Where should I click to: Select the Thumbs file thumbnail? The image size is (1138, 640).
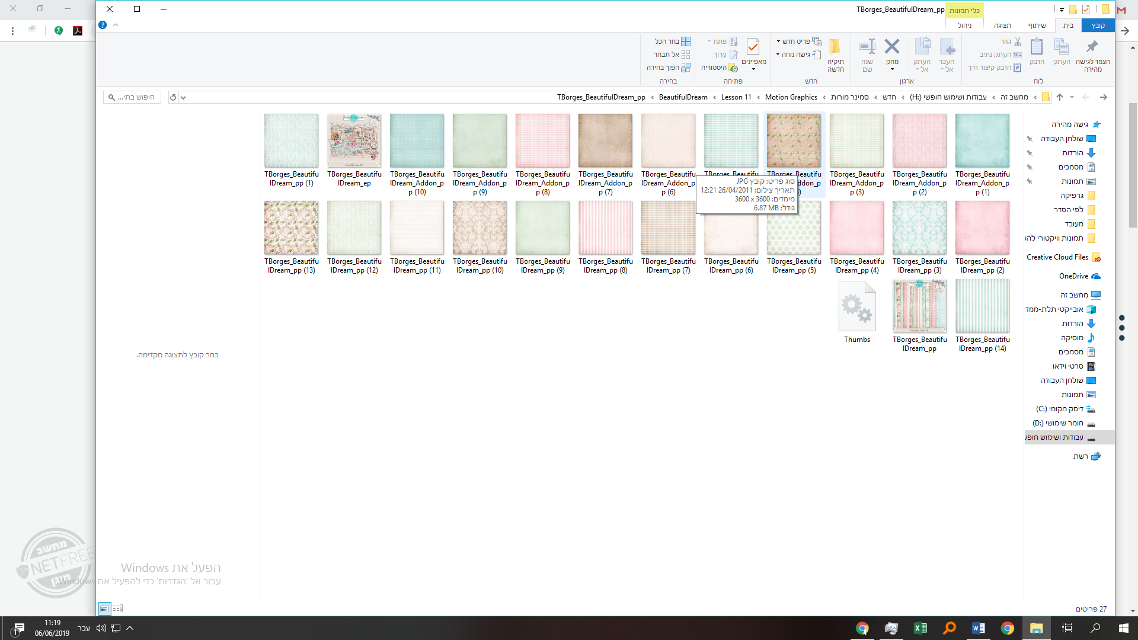coord(856,306)
